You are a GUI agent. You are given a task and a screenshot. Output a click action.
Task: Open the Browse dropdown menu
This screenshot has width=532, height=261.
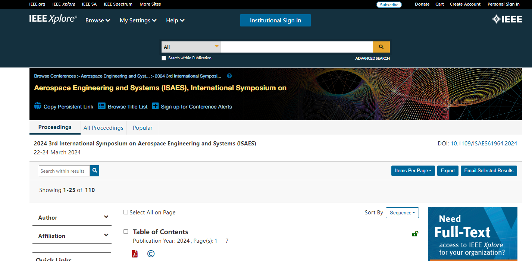(98, 21)
